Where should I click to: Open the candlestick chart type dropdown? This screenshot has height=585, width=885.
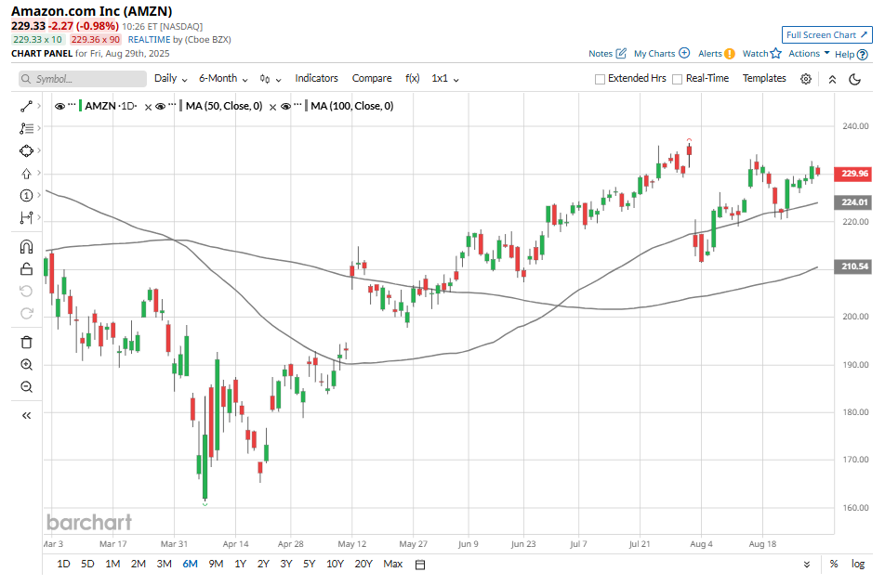pyautogui.click(x=271, y=79)
